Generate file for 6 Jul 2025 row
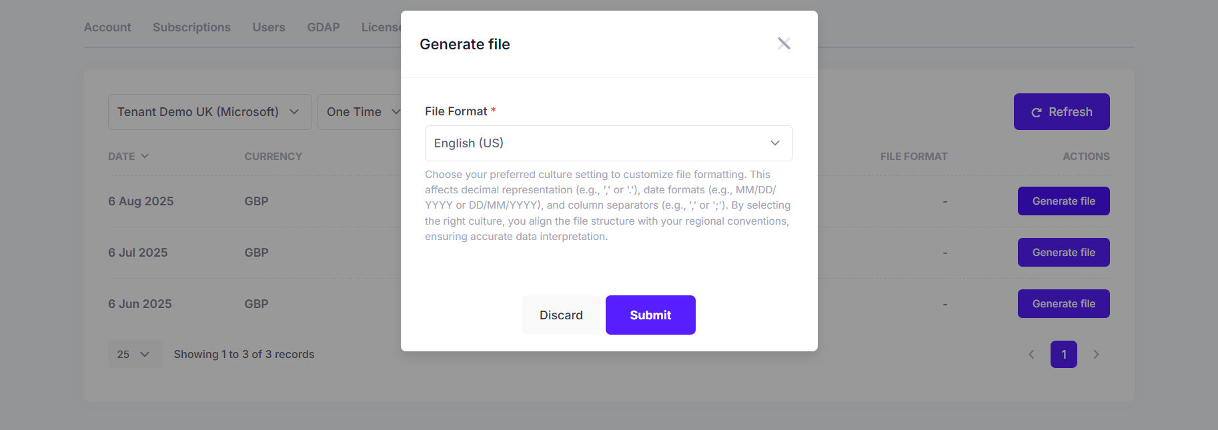Screen dimensions: 1218x430 point(1063,252)
